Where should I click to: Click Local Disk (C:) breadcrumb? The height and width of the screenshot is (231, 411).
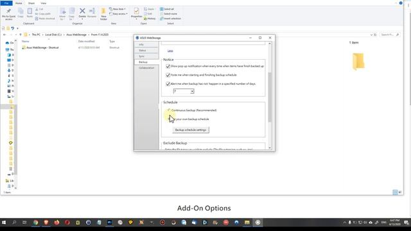coord(53,35)
